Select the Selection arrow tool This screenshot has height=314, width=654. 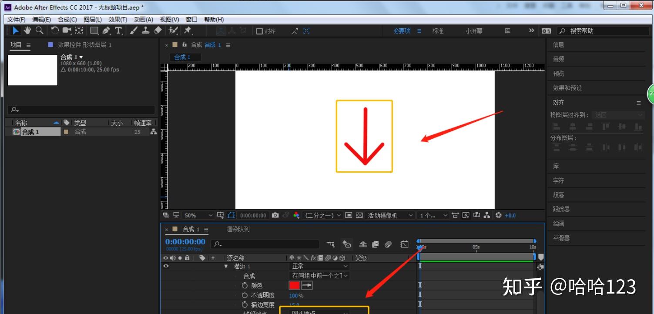(x=16, y=30)
